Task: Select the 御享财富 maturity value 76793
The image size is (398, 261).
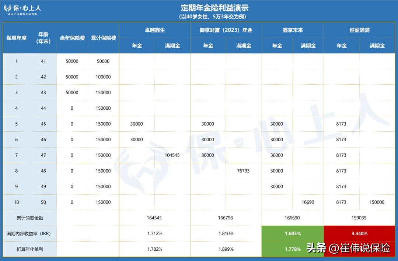Action: (243, 171)
